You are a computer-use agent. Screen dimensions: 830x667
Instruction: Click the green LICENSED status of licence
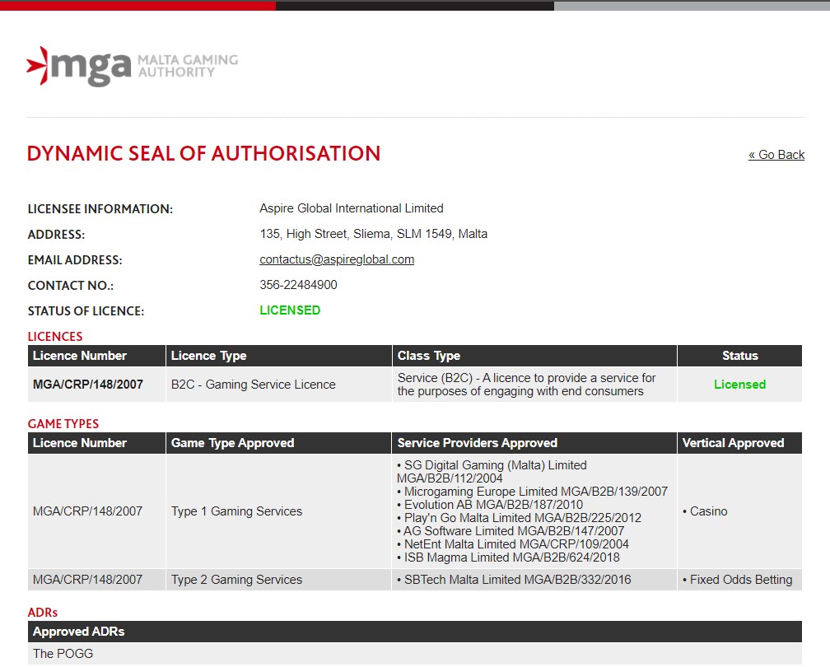pos(290,310)
